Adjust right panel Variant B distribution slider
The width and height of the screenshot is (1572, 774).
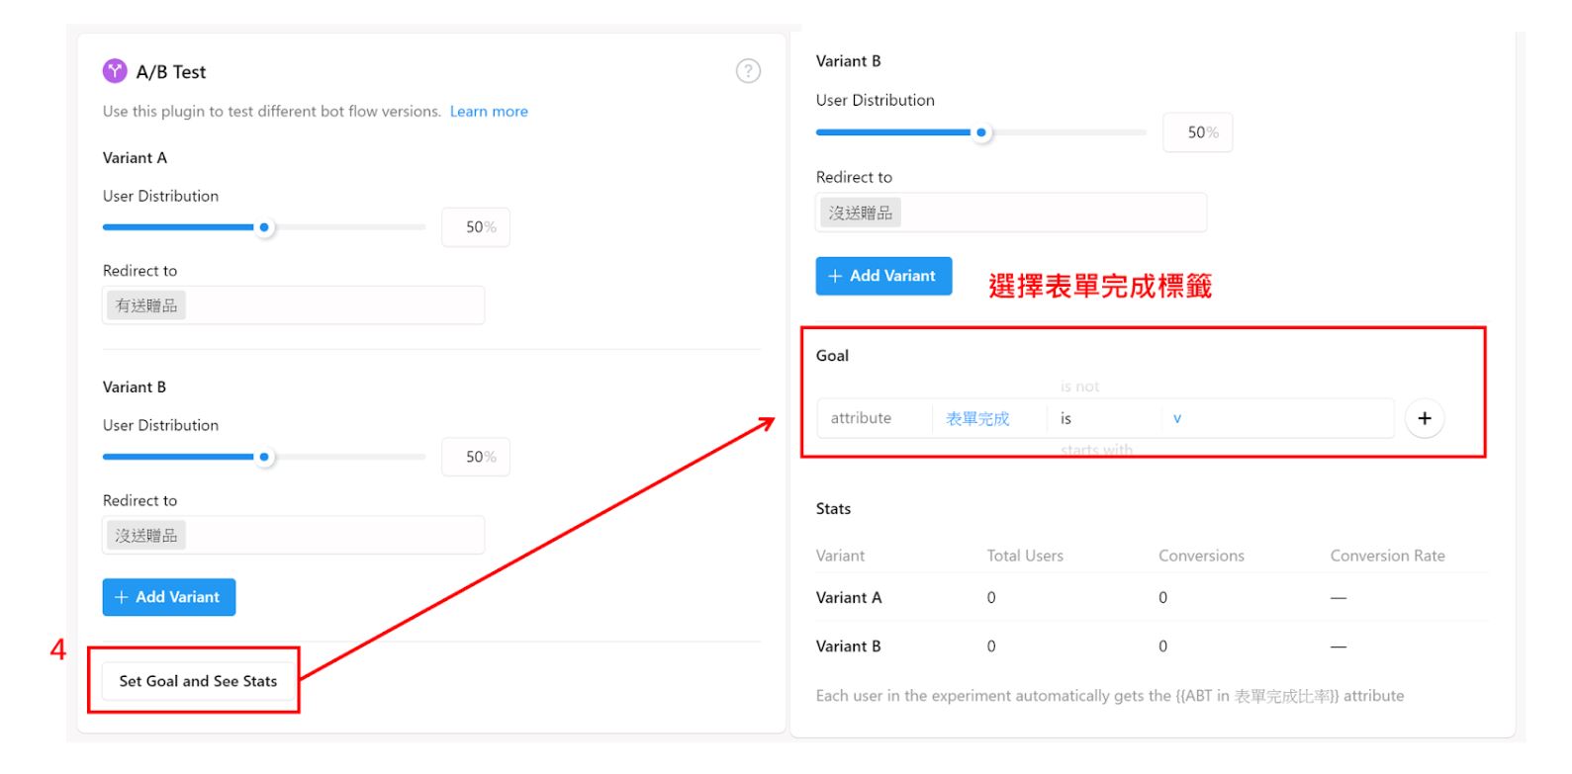tap(981, 132)
